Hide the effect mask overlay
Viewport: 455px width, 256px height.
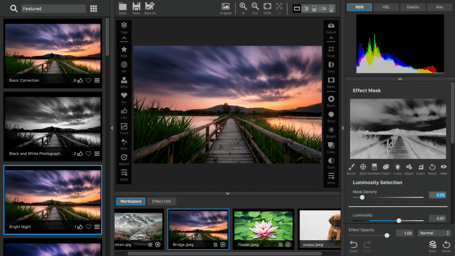[444, 167]
